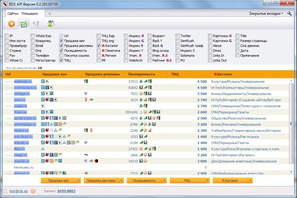This screenshot has width=297, height=198.
Task: Click the red-black circle icon in zooclub.ru row
Action: tap(96, 161)
